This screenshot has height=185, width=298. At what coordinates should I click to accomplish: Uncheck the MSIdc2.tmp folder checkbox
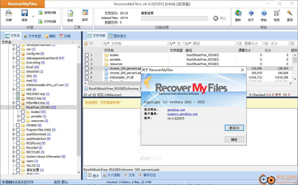click(x=18, y=98)
